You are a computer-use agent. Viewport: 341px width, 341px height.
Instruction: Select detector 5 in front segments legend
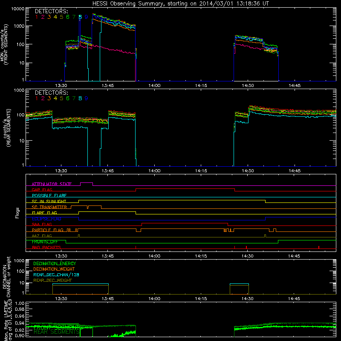pos(61,17)
